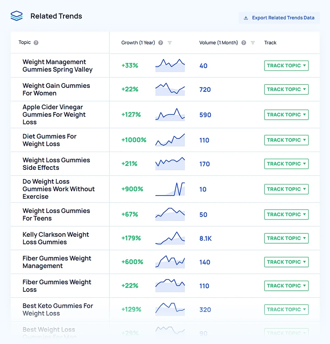Click the 8.1K volume value
Viewport: 330px width, 344px height.
click(205, 239)
